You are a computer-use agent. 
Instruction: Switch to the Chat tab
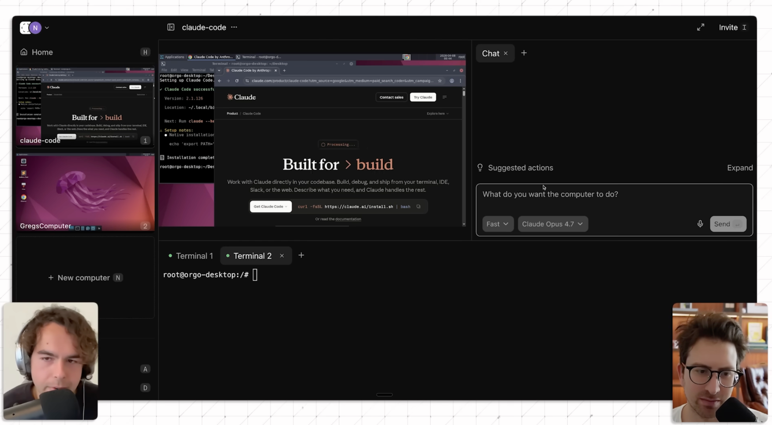point(491,53)
